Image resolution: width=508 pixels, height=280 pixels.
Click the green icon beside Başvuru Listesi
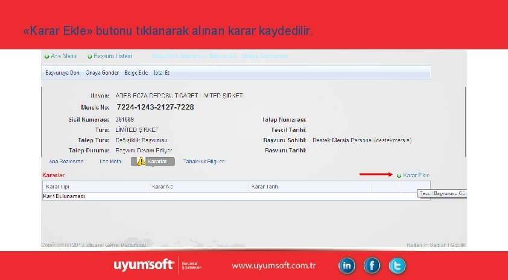click(x=90, y=56)
